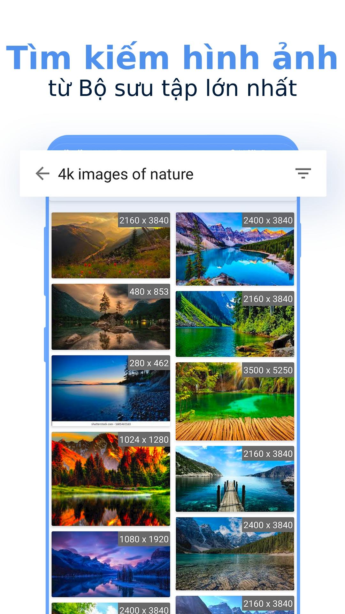Open the purple twilight 1080 x 1920 image

(x=111, y=564)
